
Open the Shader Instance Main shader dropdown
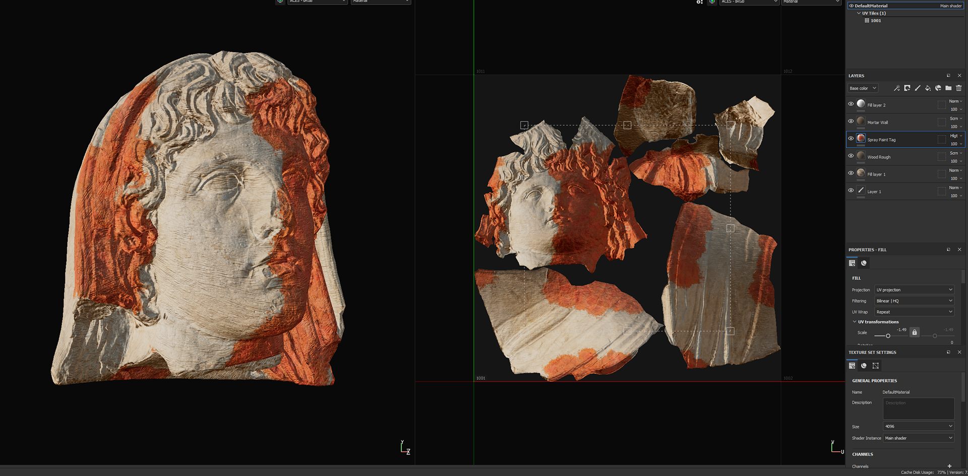tap(919, 438)
